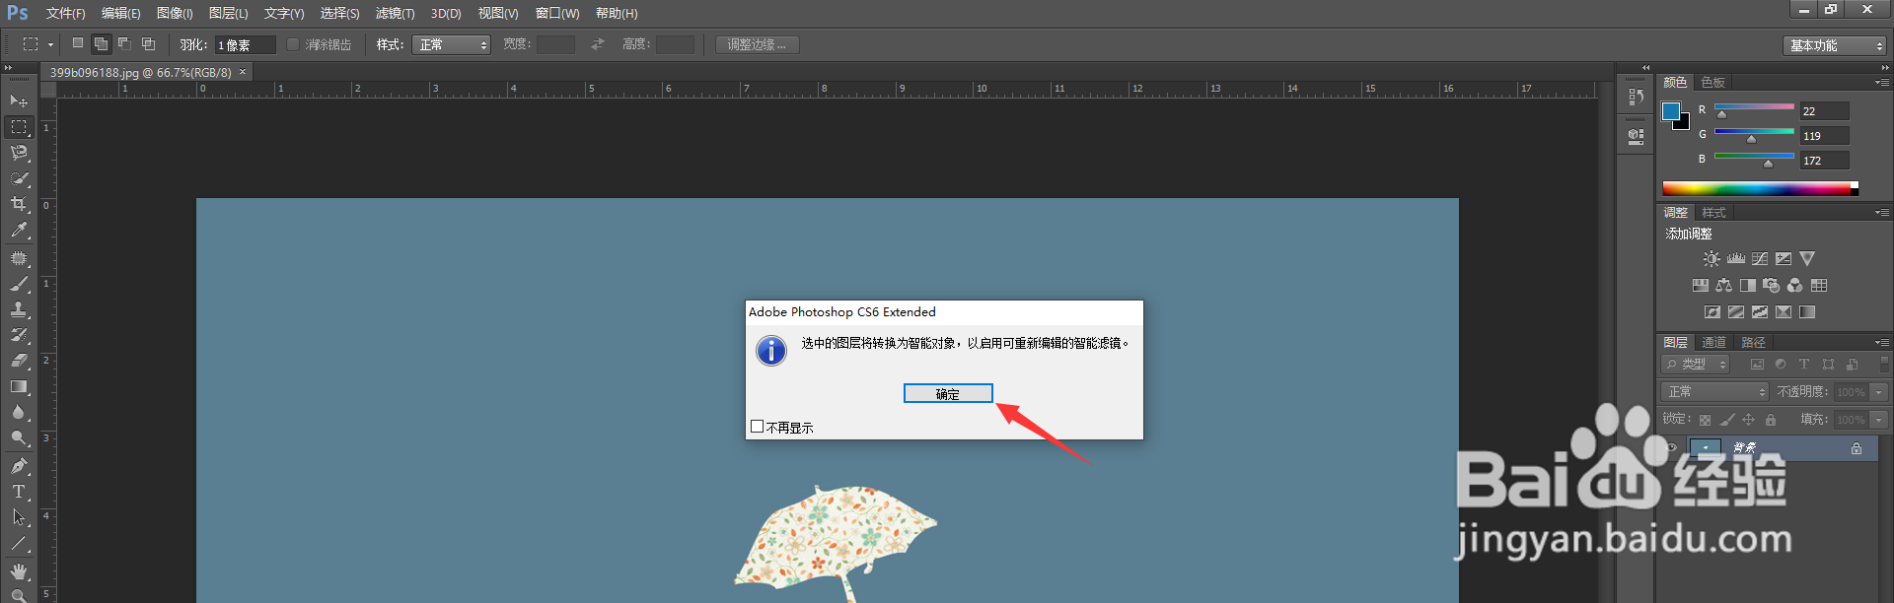
Task: Select the Horizontal Type tool
Action: click(x=19, y=492)
